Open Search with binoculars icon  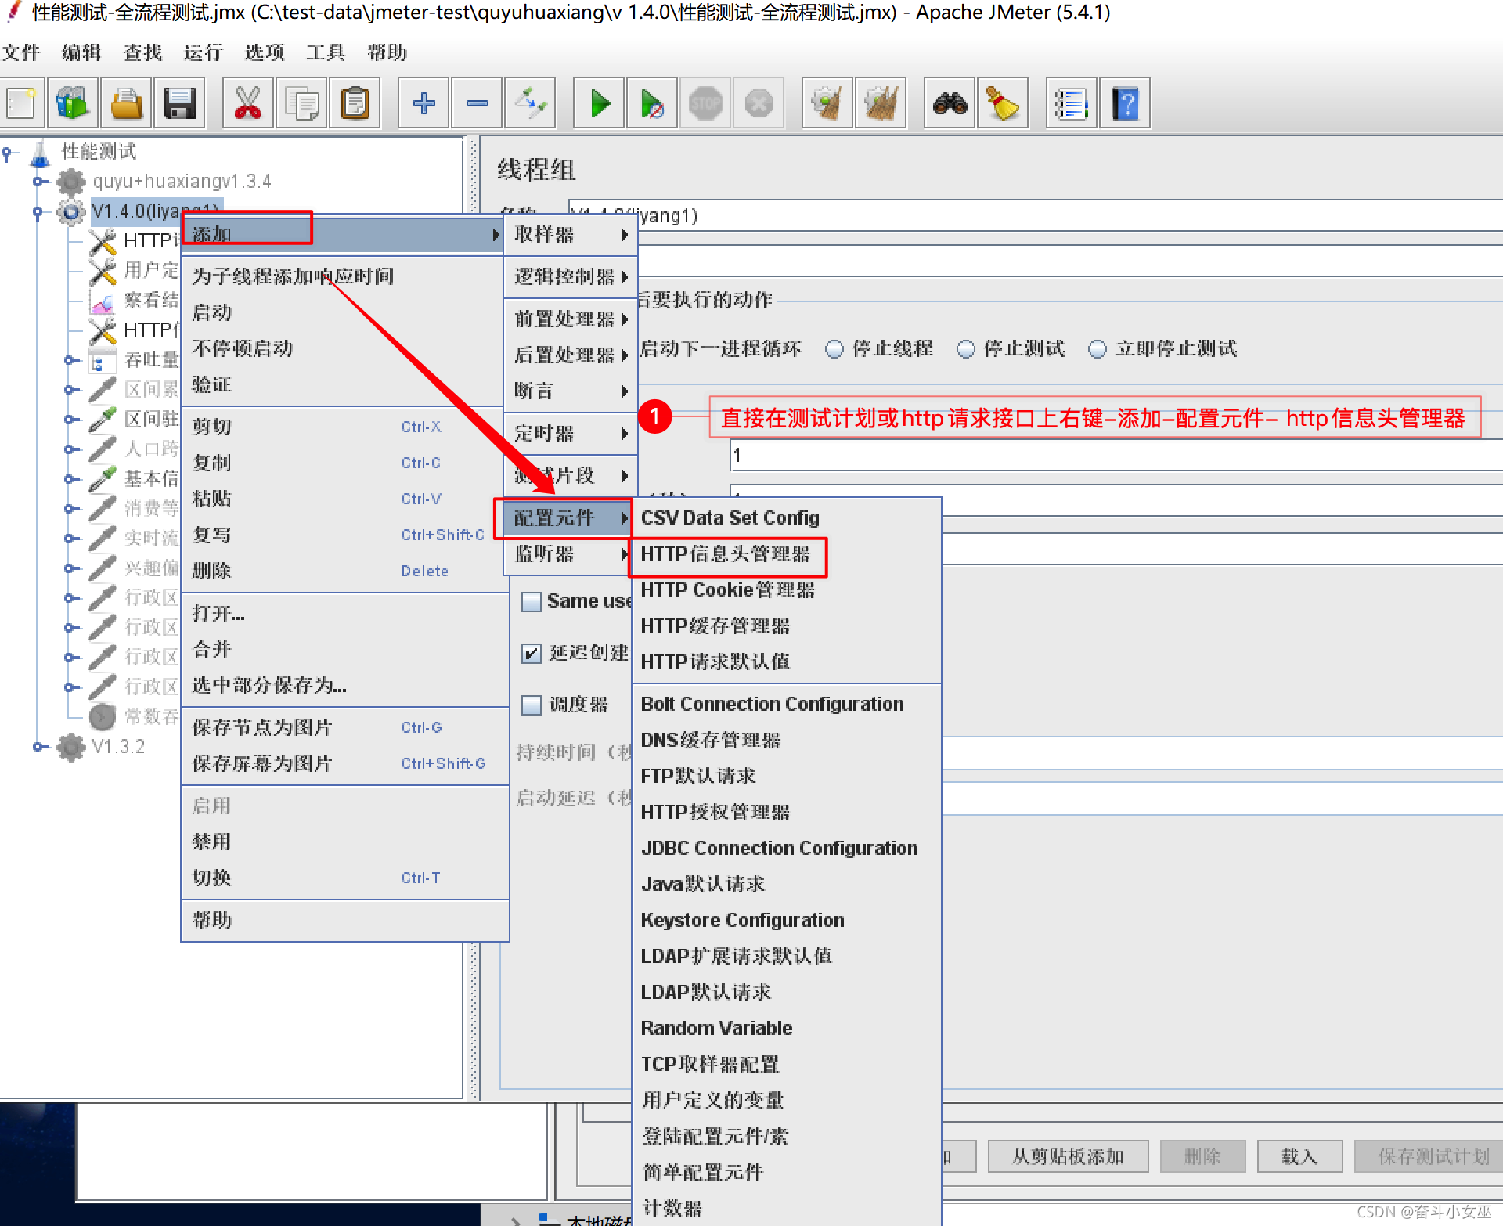(950, 103)
